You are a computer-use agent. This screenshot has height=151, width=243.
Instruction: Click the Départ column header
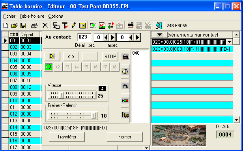(x=30, y=35)
